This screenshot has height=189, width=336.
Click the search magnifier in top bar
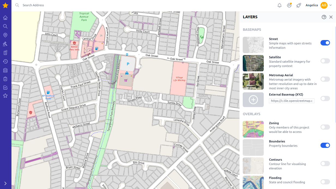click(17, 5)
